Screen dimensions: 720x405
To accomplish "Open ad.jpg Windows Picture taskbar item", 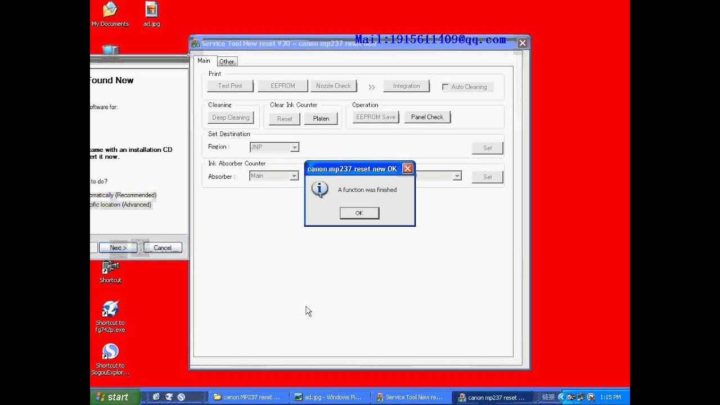I will (x=330, y=397).
